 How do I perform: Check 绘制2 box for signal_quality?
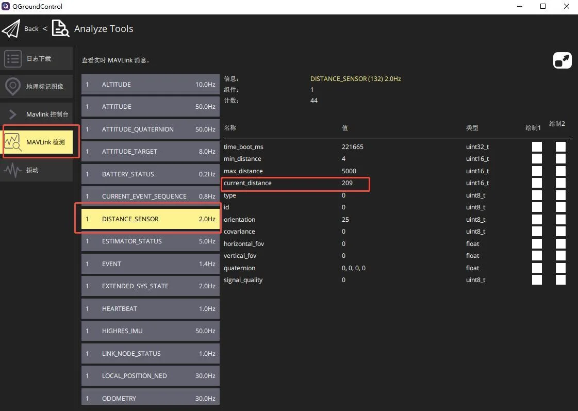560,280
